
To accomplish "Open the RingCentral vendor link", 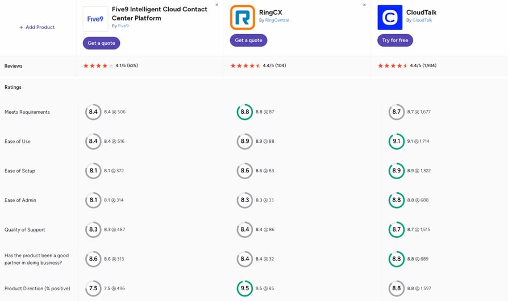I will click(x=277, y=20).
